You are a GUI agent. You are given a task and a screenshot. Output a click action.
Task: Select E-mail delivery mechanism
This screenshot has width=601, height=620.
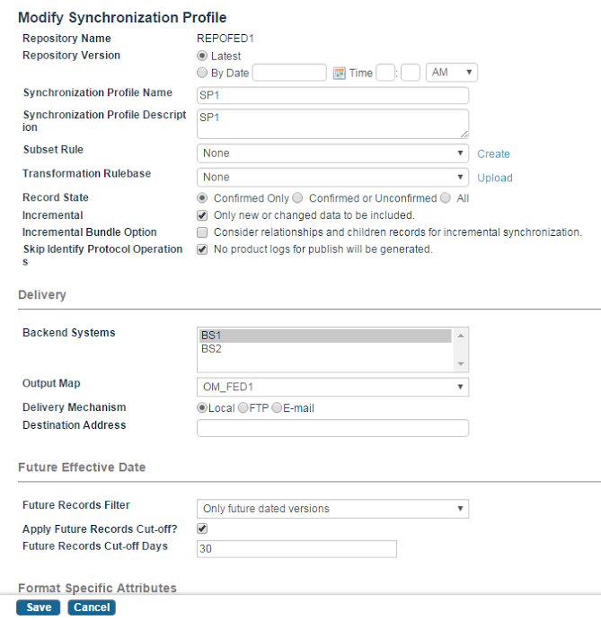(x=277, y=407)
